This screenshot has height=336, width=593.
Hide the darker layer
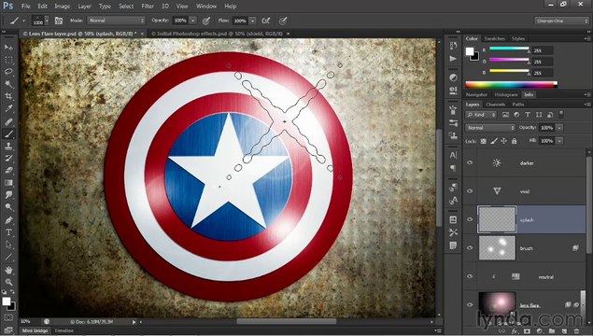pyautogui.click(x=470, y=162)
